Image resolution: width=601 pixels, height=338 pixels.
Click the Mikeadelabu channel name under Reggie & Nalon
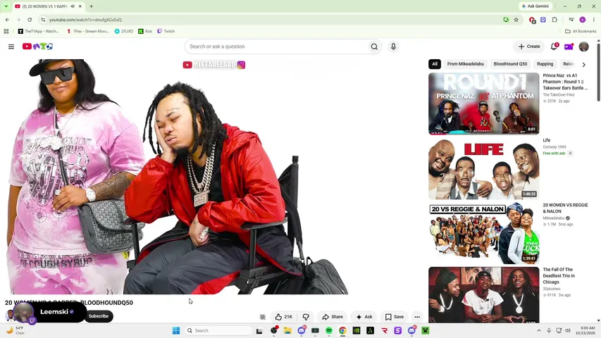click(x=554, y=218)
